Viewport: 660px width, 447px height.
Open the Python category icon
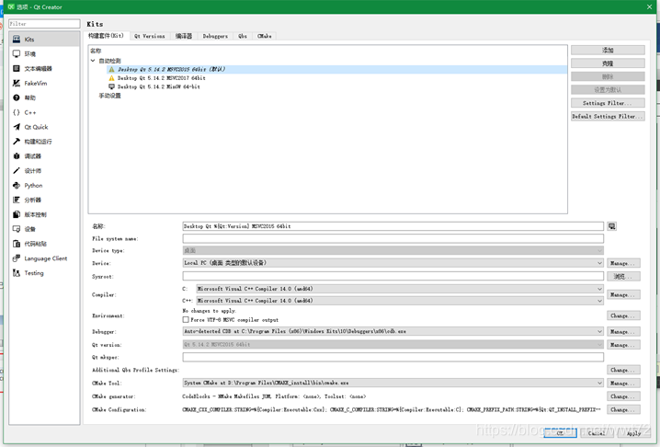tap(17, 186)
